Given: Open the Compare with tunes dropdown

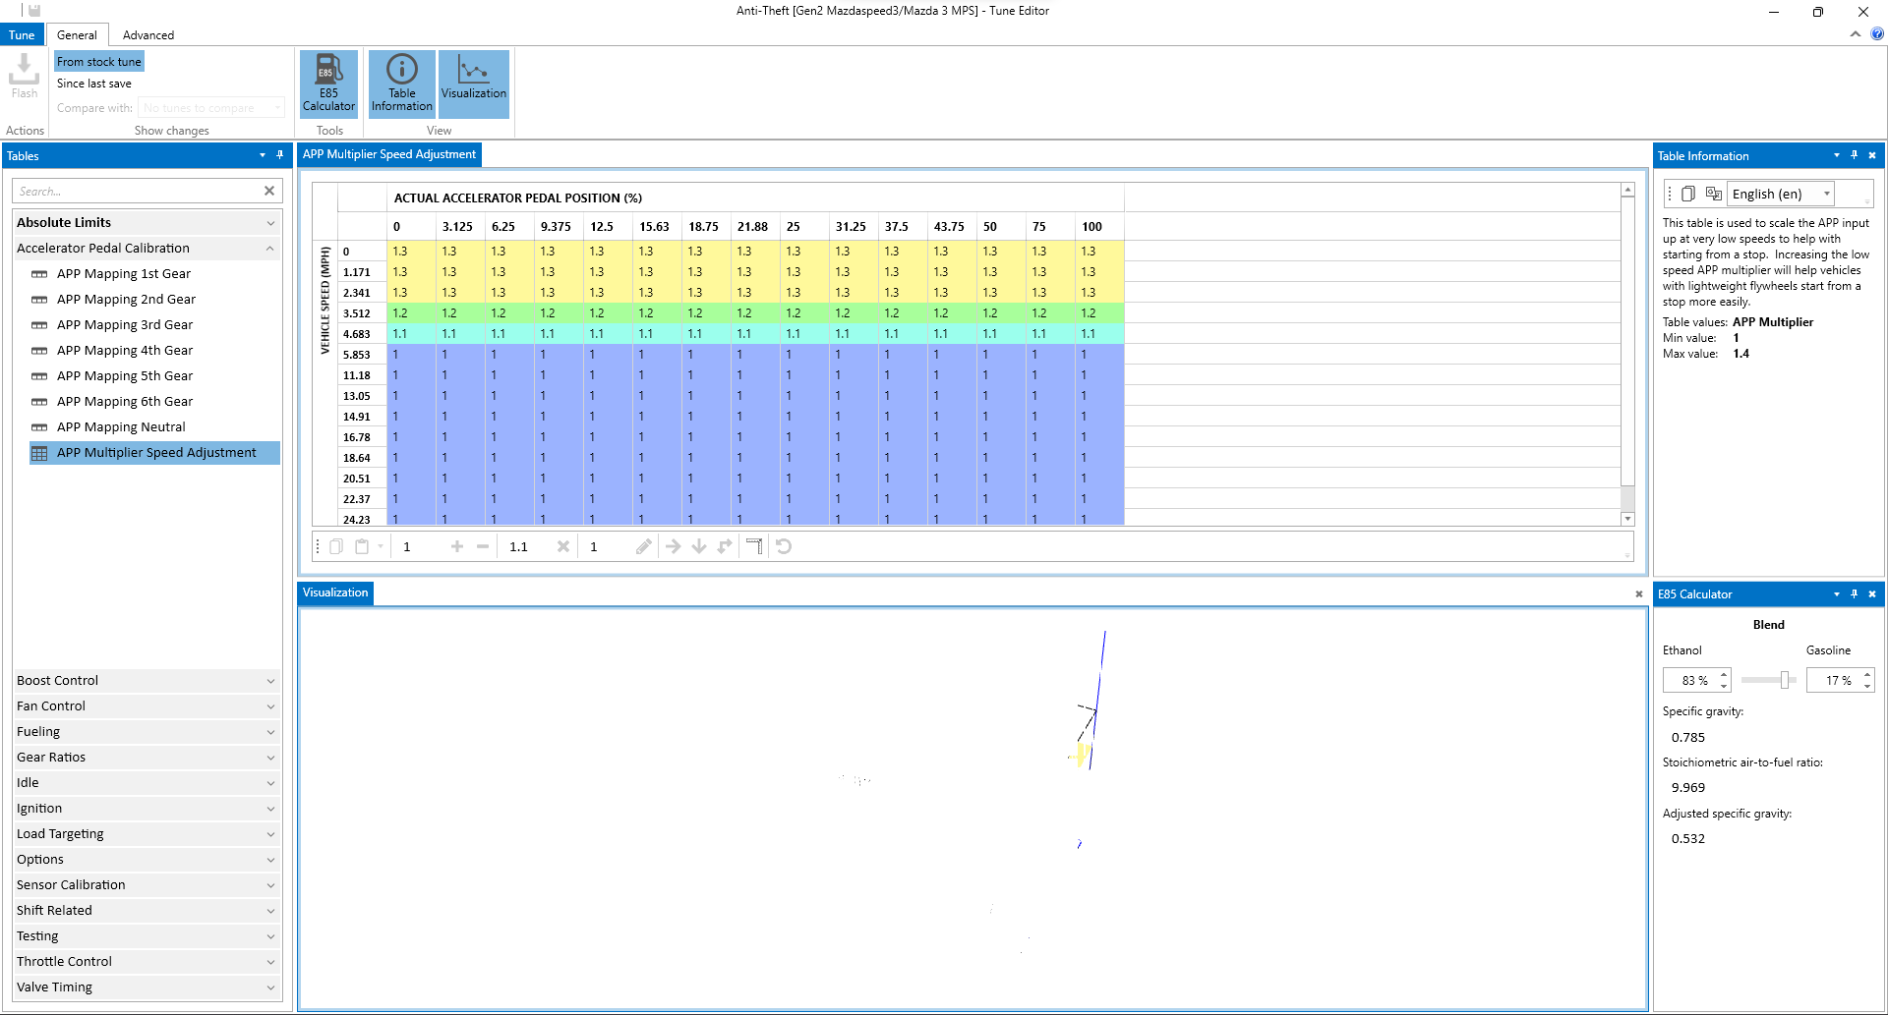Looking at the screenshot, I should pos(211,108).
